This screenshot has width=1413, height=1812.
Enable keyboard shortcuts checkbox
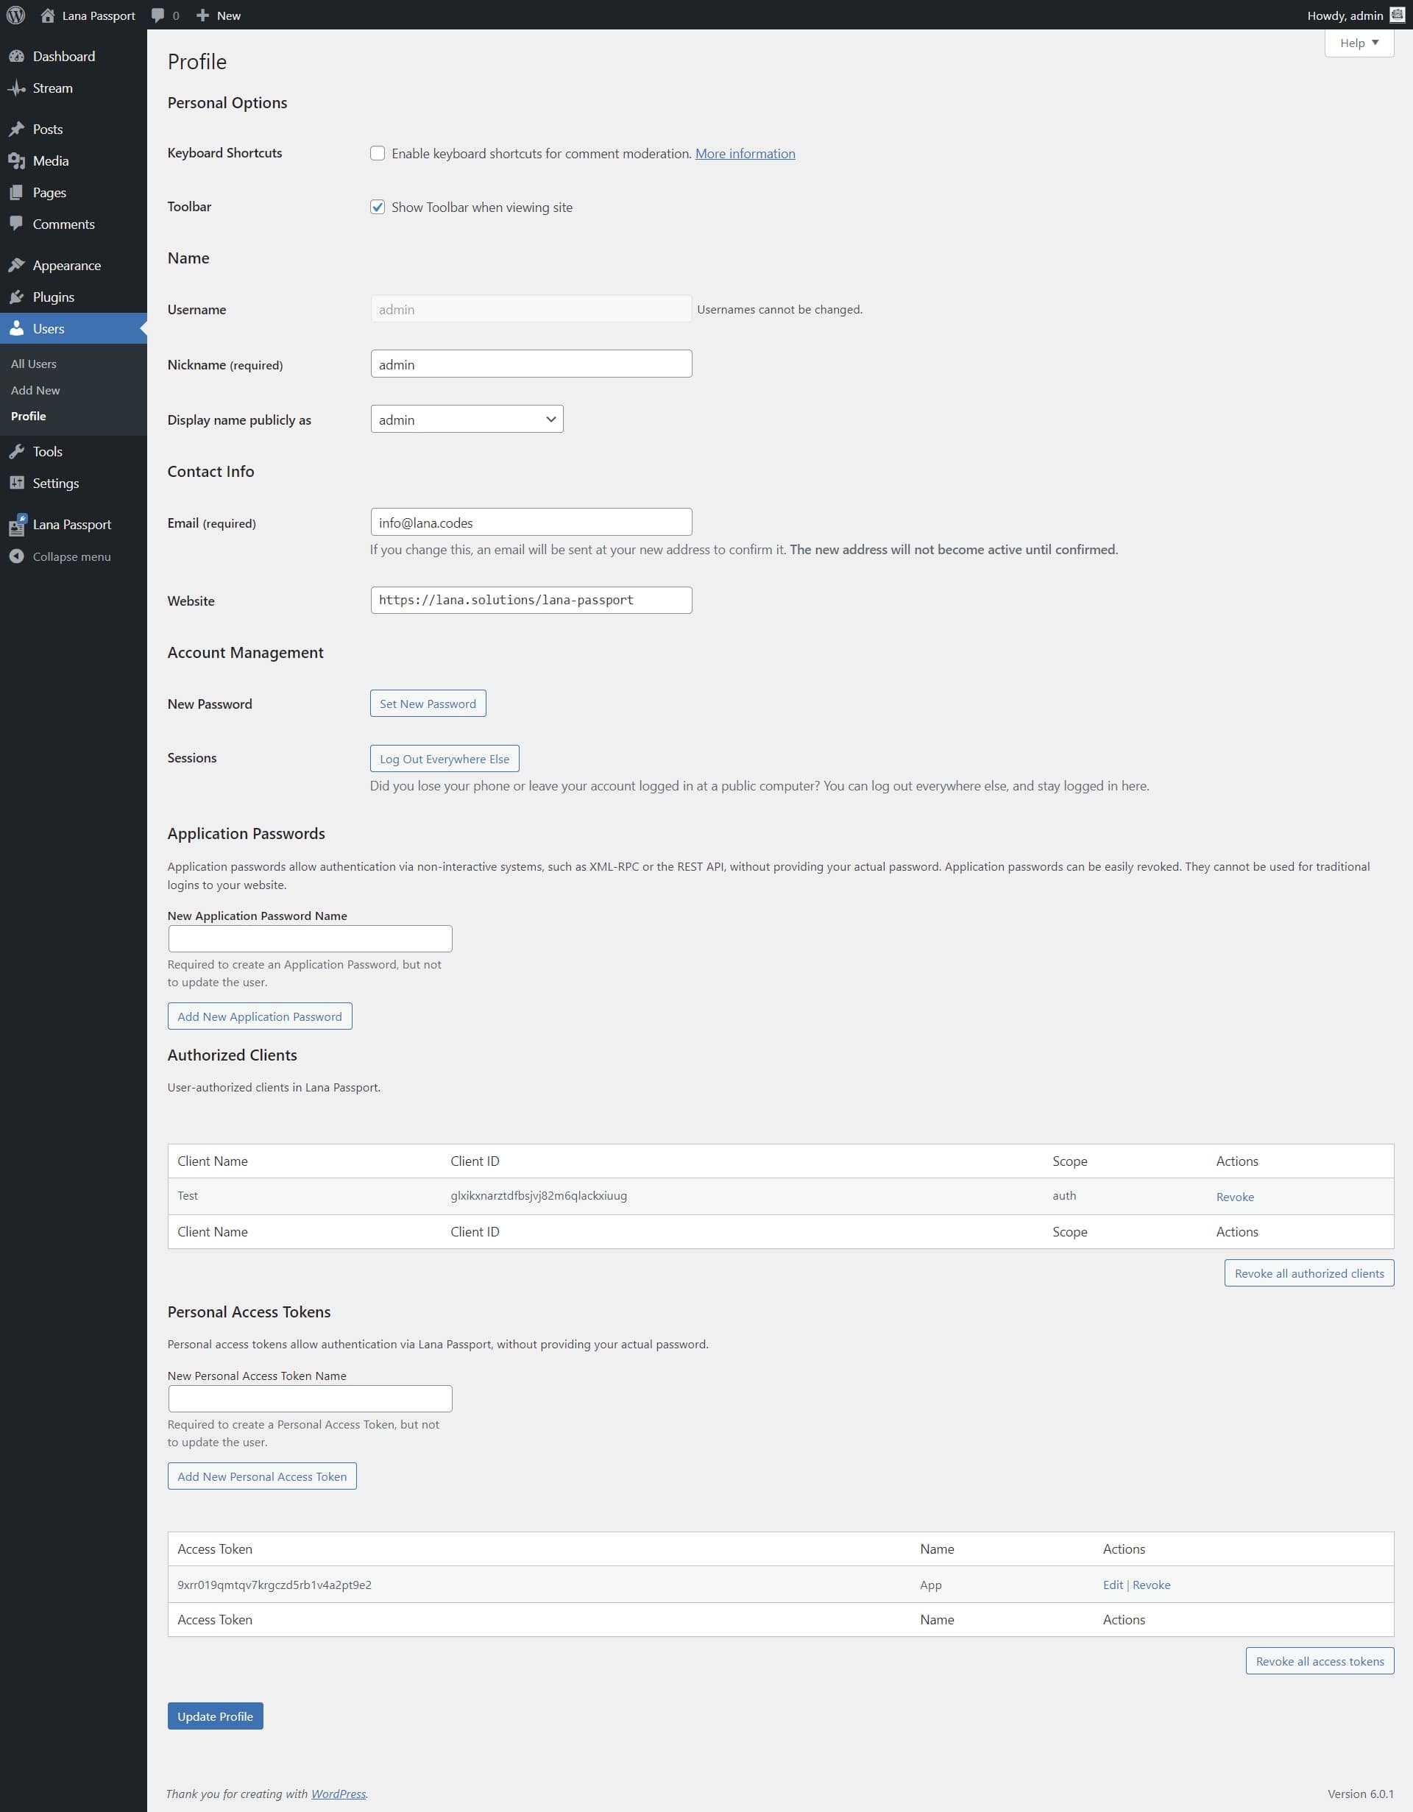coord(378,154)
